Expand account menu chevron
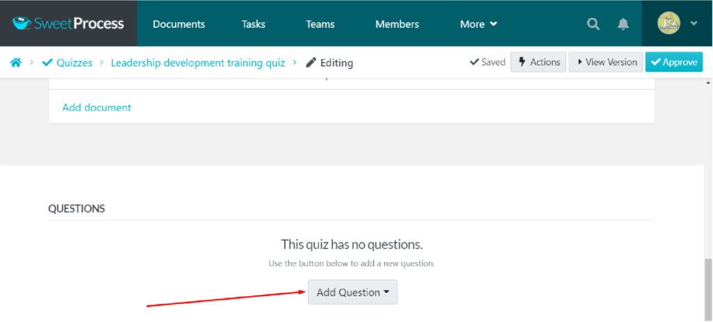Screen dimensions: 713x322 (x=694, y=24)
